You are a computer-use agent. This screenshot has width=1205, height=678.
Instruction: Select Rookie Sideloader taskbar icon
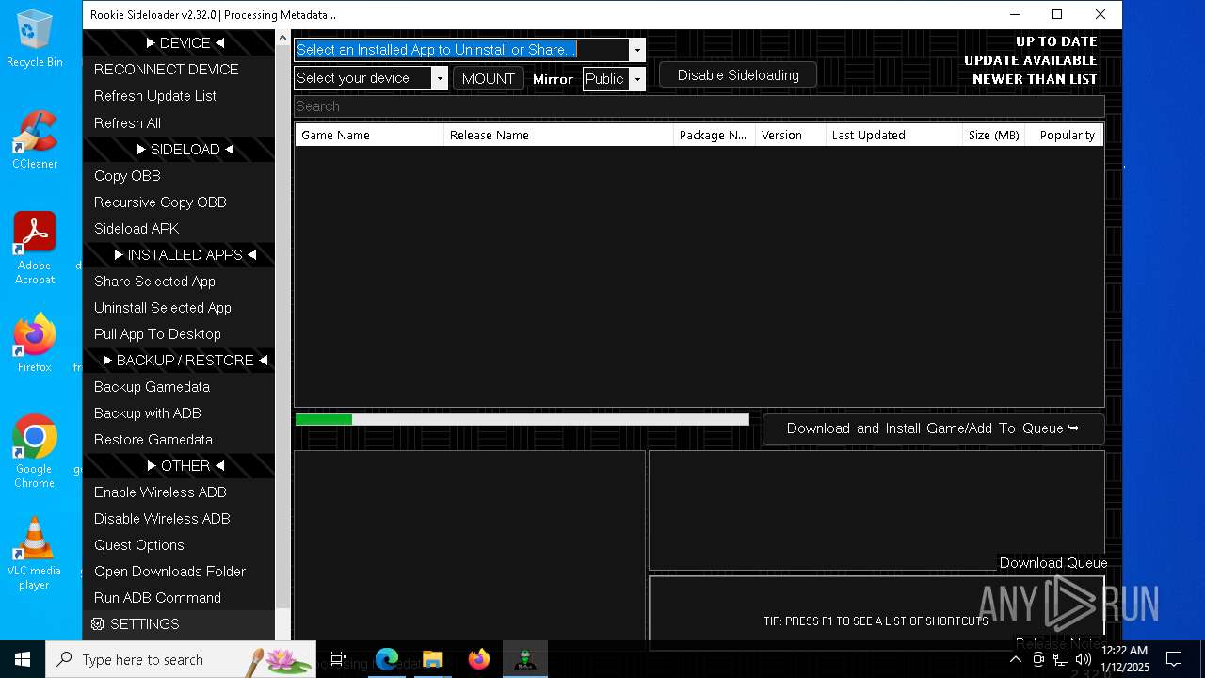click(524, 659)
